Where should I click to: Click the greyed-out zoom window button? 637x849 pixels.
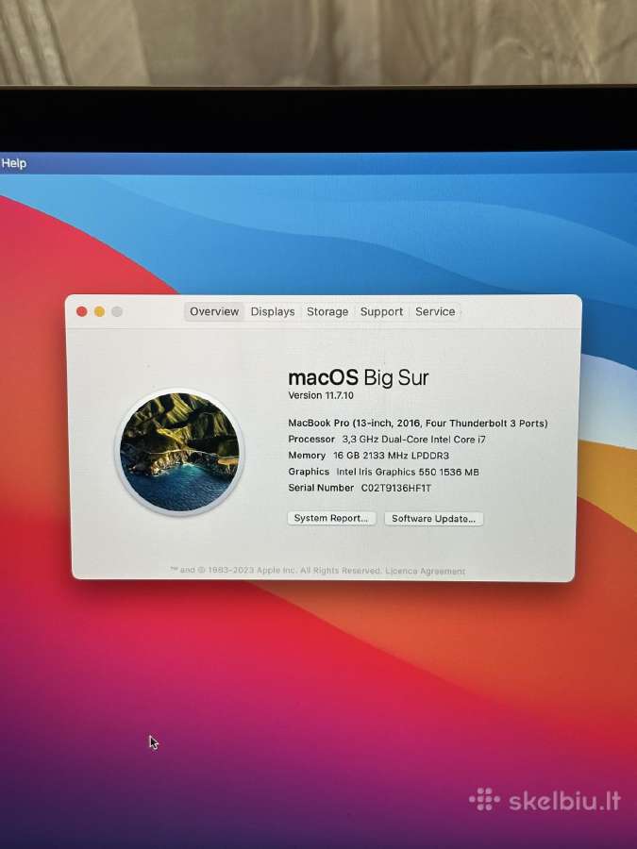(x=117, y=311)
